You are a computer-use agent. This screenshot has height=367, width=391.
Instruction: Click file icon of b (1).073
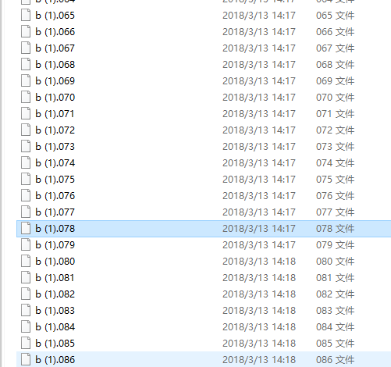(26, 147)
